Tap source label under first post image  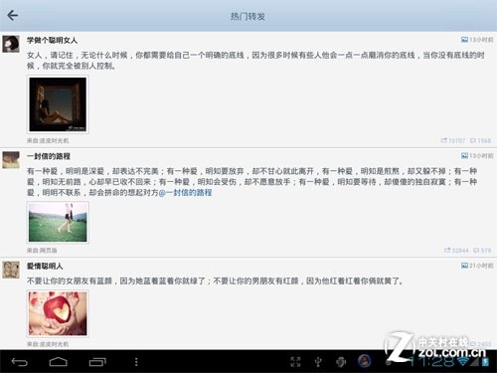coord(48,140)
